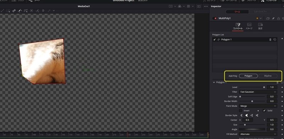
Task: Click the Polygon button in Add Poly
Action: (248, 76)
